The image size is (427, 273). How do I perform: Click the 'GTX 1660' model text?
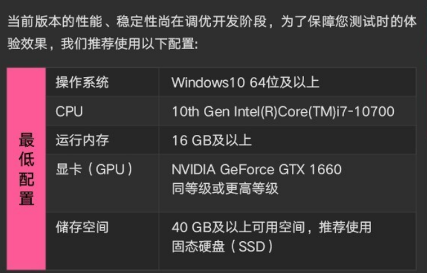pyautogui.click(x=310, y=169)
